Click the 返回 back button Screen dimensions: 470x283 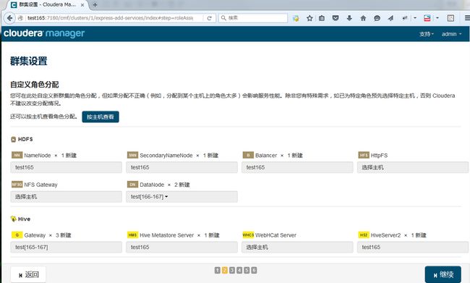[28, 274]
